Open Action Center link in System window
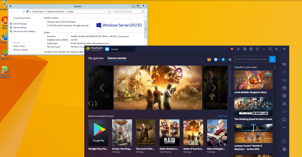Image resolution: width=302 pixels, height=157 pixels. (x=19, y=46)
